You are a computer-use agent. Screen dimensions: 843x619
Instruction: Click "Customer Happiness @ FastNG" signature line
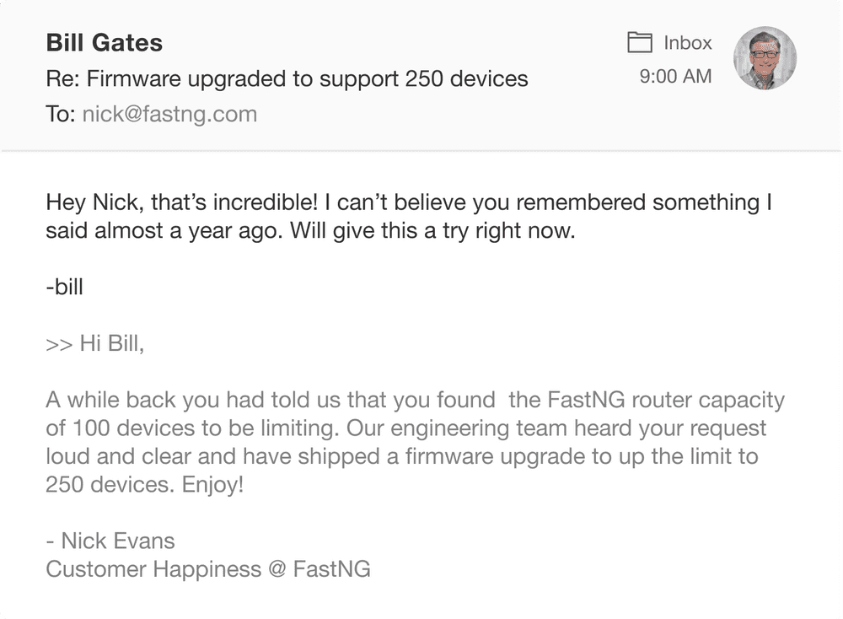click(x=208, y=569)
